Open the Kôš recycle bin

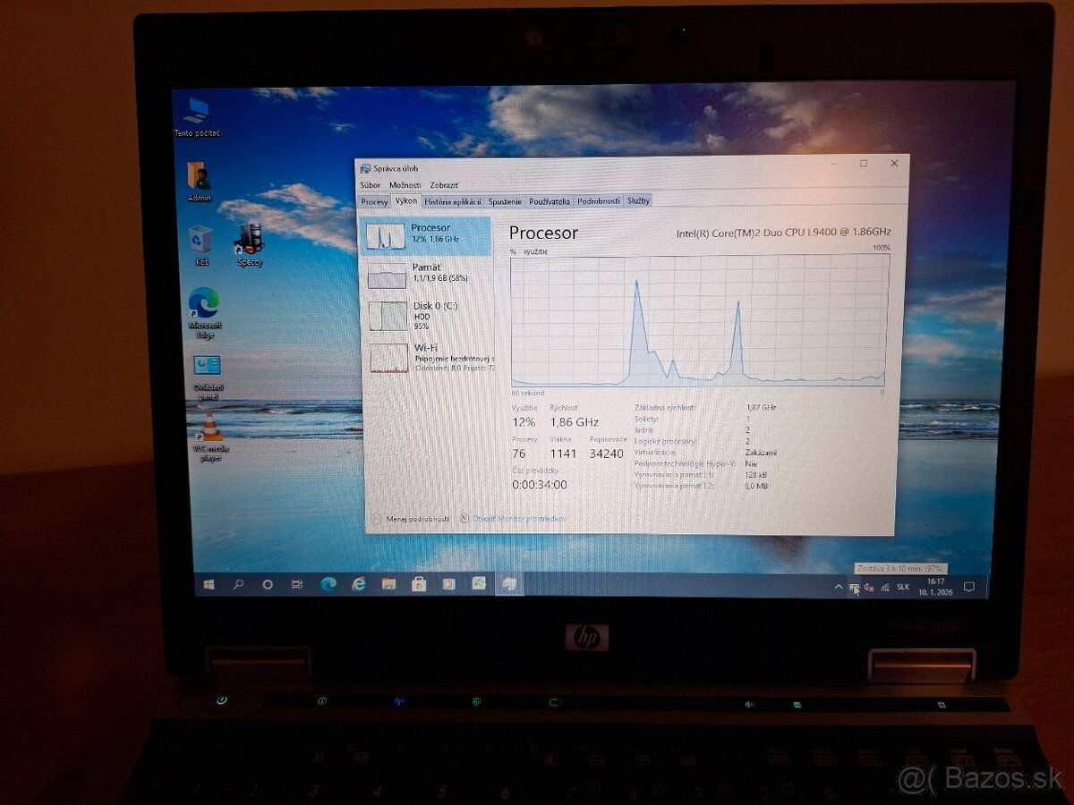pyautogui.click(x=201, y=237)
